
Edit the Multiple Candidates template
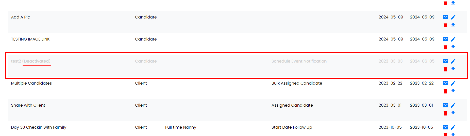(453, 83)
